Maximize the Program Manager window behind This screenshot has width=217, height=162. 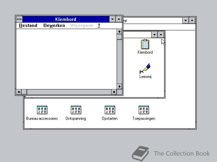(x=192, y=21)
